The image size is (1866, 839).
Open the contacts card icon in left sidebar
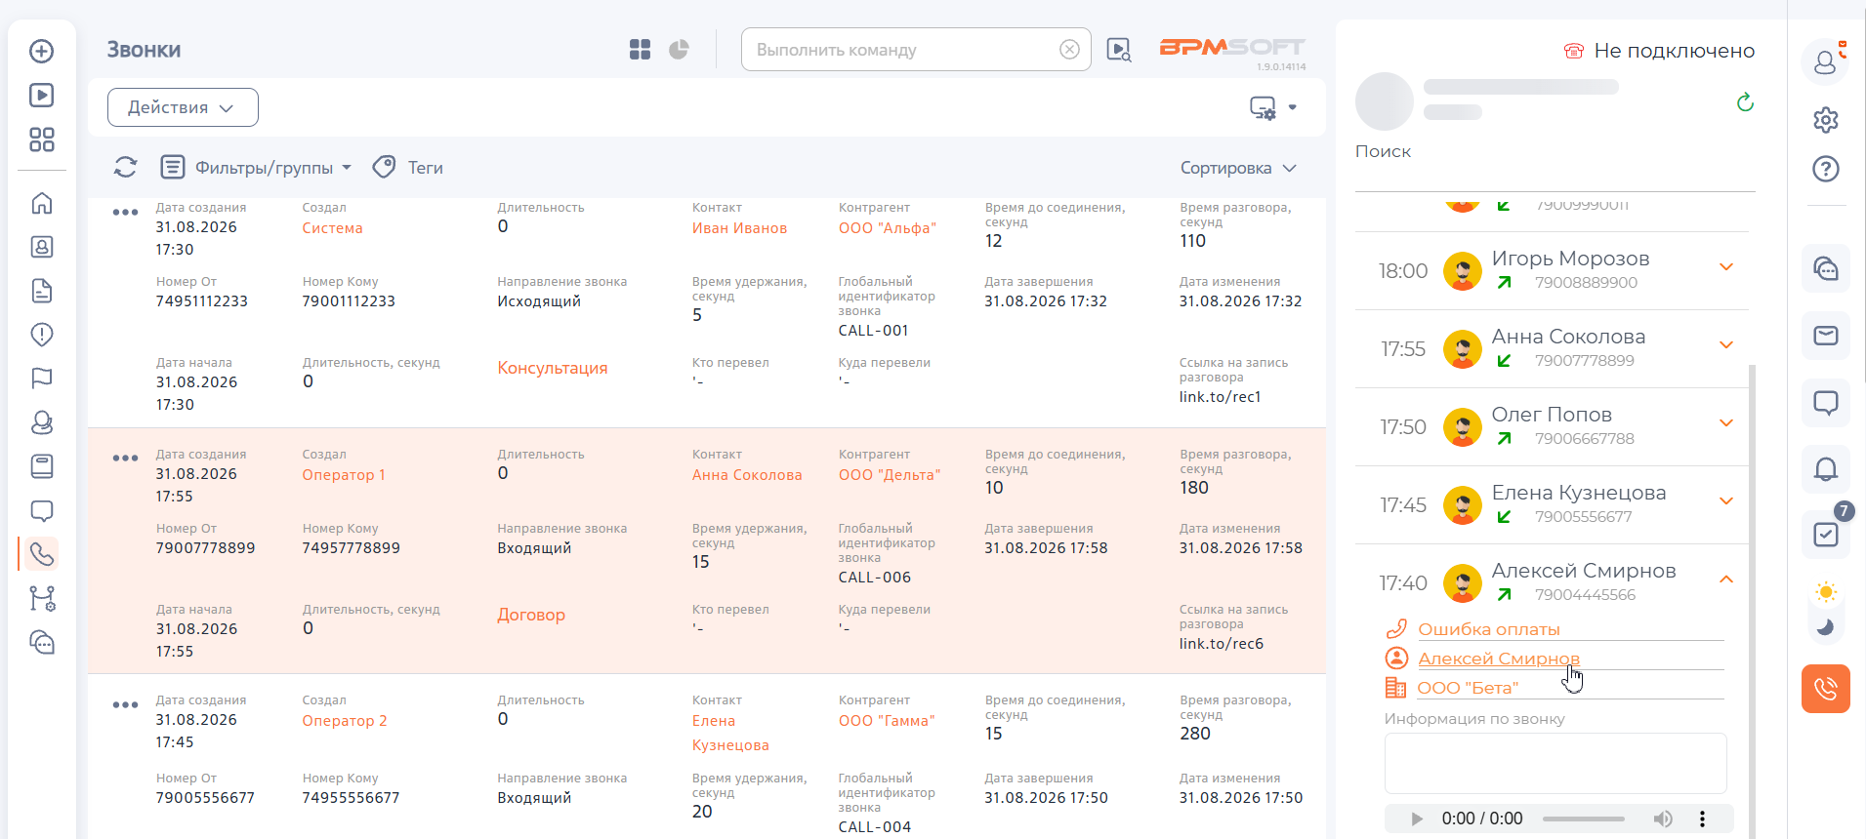(41, 247)
